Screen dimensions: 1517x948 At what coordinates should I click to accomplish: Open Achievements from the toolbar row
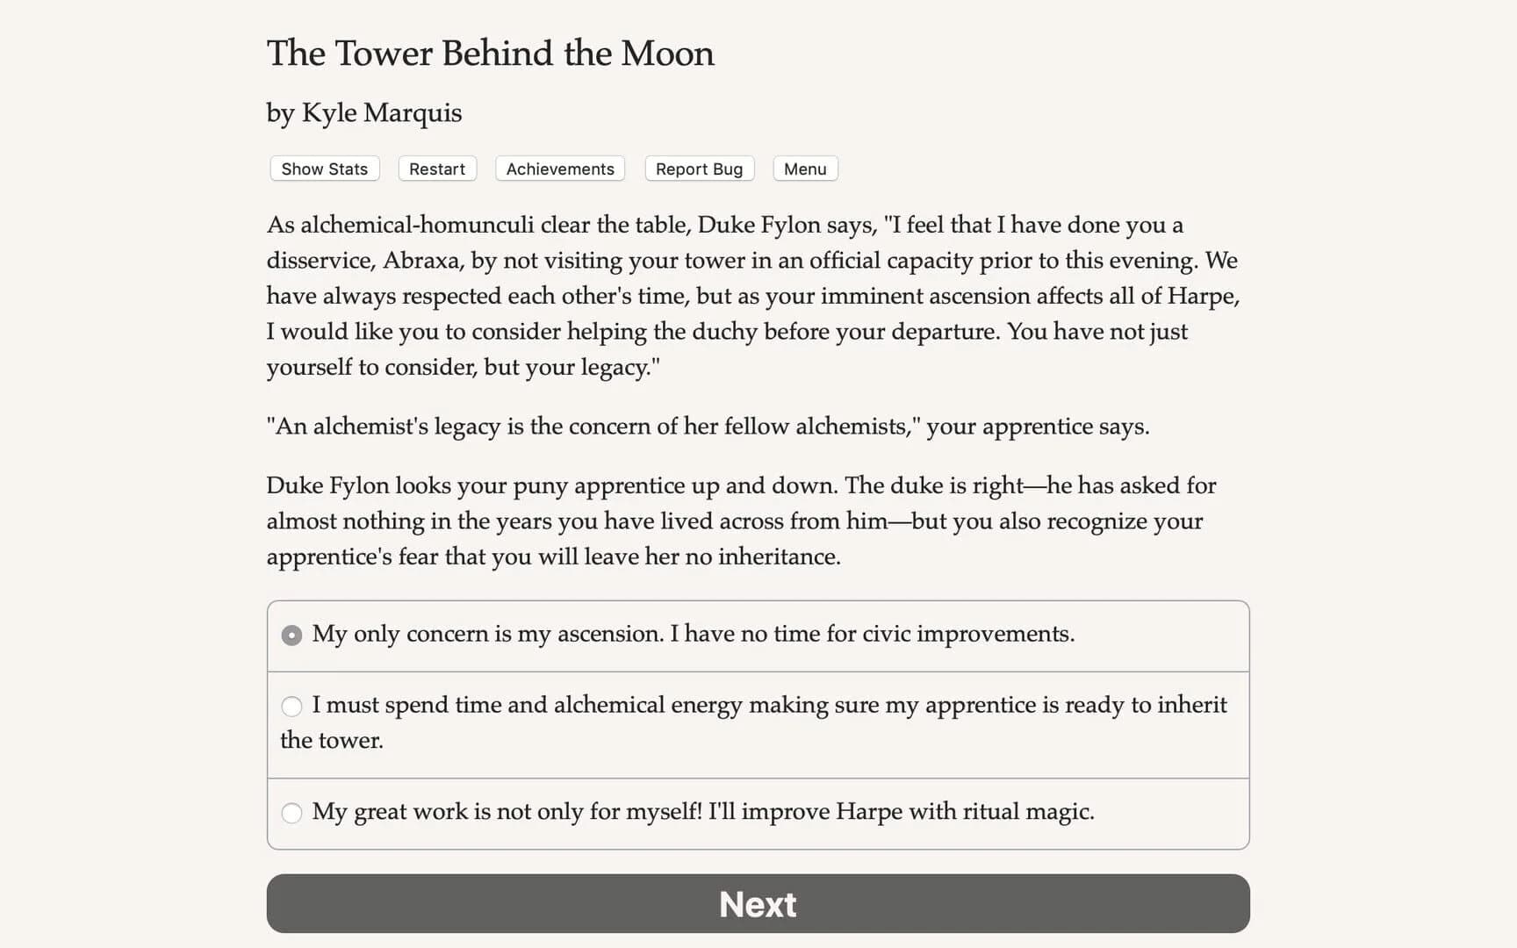(x=559, y=169)
